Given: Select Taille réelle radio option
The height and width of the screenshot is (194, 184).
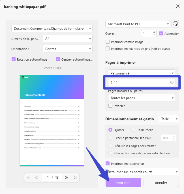Looking at the screenshot, I should [x=133, y=130].
